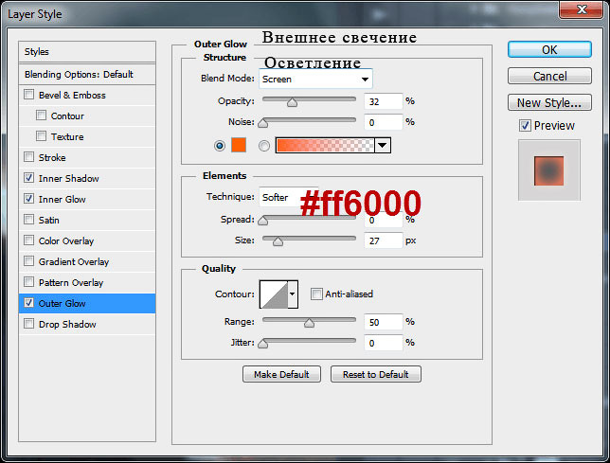This screenshot has height=463, width=610.
Task: Uncheck the Inner Glow checkbox
Action: coord(28,199)
